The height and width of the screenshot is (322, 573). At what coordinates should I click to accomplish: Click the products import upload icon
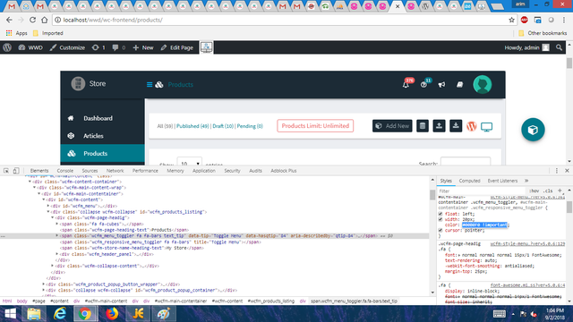[x=440, y=126]
